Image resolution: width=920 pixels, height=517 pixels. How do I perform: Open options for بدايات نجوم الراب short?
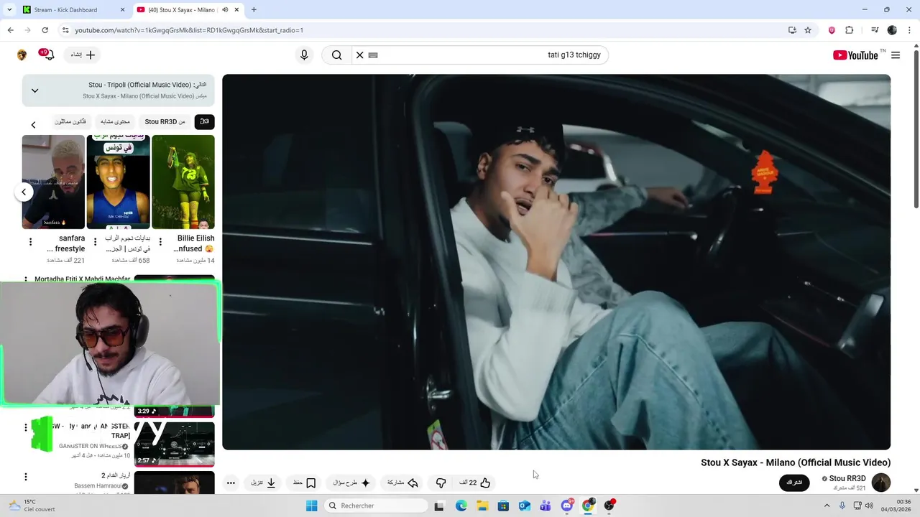click(95, 242)
